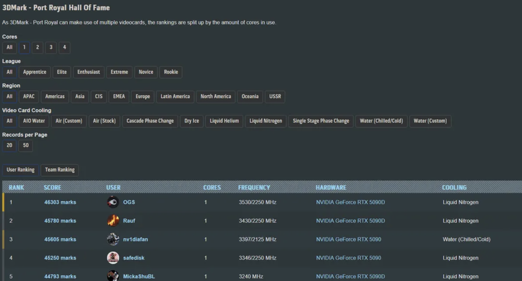522x281 pixels.
Task: Filter rankings by 2 cores
Action: (x=37, y=47)
